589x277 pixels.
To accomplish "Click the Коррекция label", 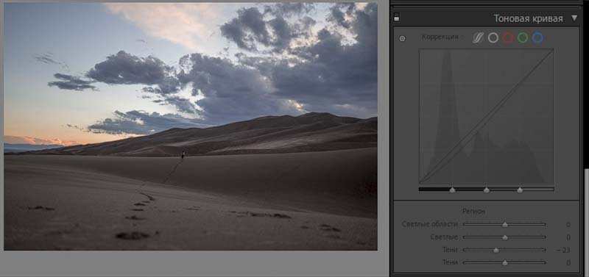I will click(x=440, y=37).
